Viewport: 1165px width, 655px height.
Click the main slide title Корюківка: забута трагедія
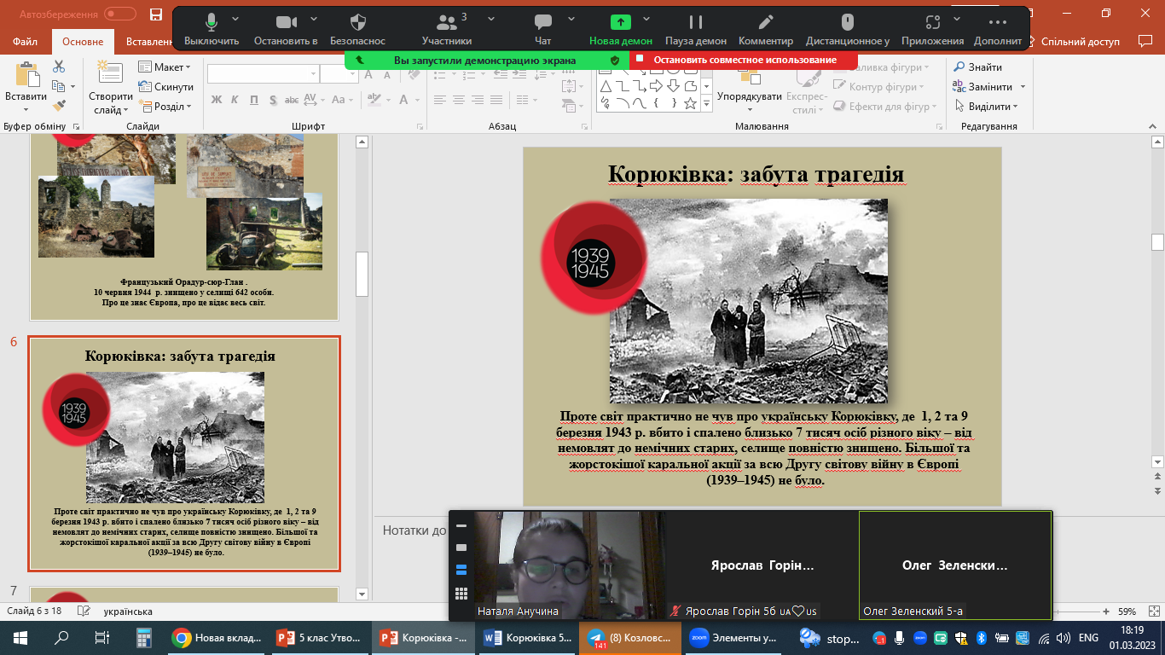point(756,174)
